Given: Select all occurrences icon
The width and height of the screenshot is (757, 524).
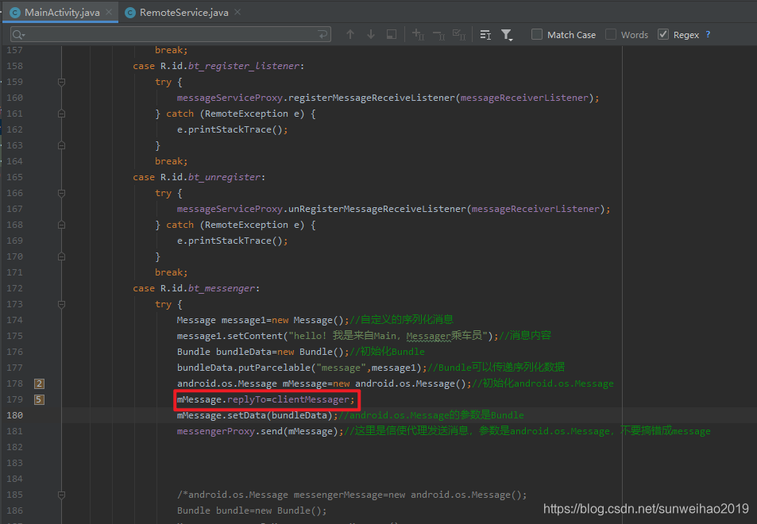Looking at the screenshot, I should tap(458, 34).
